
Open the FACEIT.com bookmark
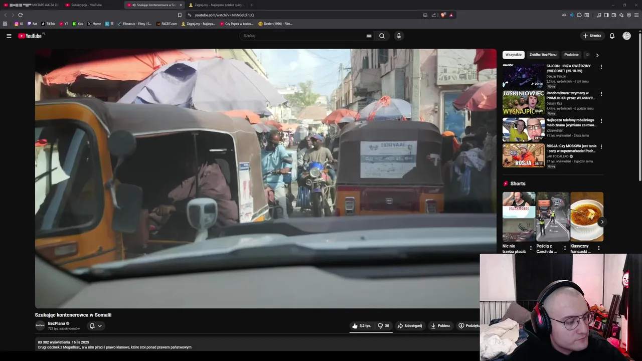click(167, 24)
